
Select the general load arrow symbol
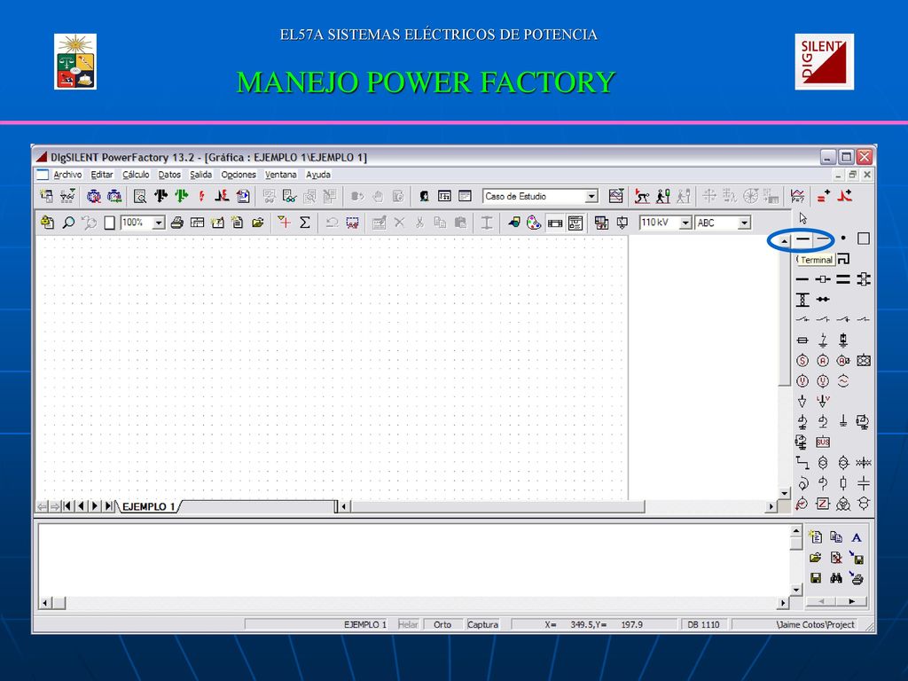pyautogui.click(x=802, y=402)
